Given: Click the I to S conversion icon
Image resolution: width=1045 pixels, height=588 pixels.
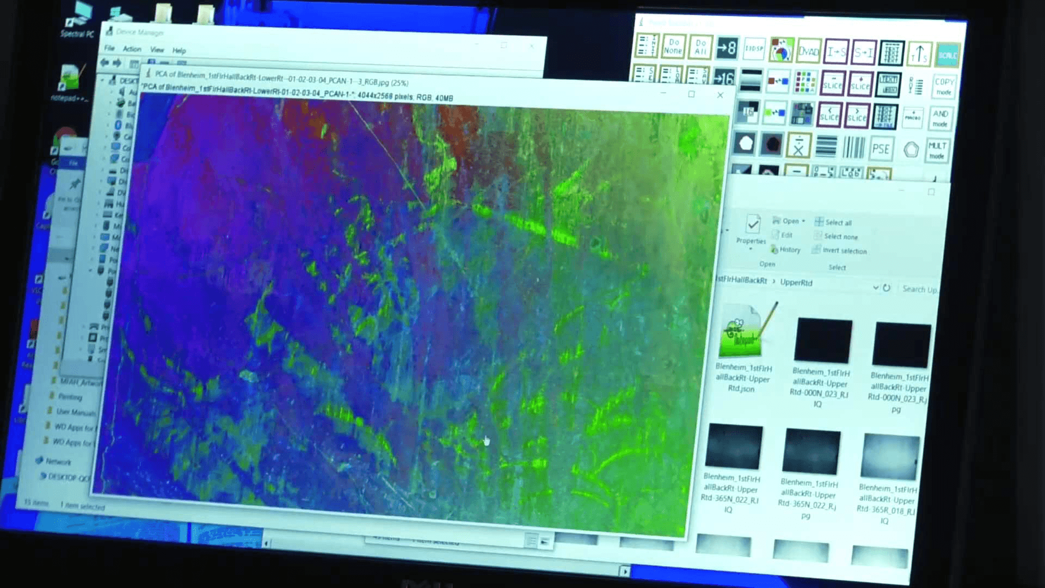Looking at the screenshot, I should [x=836, y=53].
